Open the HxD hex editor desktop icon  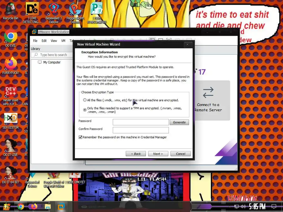tap(11, 121)
